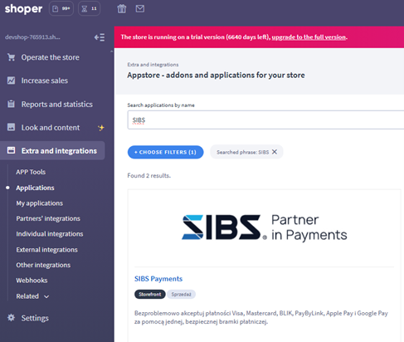
Task: Open the Settings gear icon
Action: click(x=11, y=318)
